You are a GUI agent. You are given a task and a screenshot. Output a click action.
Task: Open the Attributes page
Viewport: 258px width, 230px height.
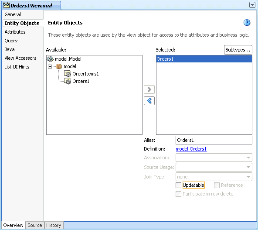point(15,32)
